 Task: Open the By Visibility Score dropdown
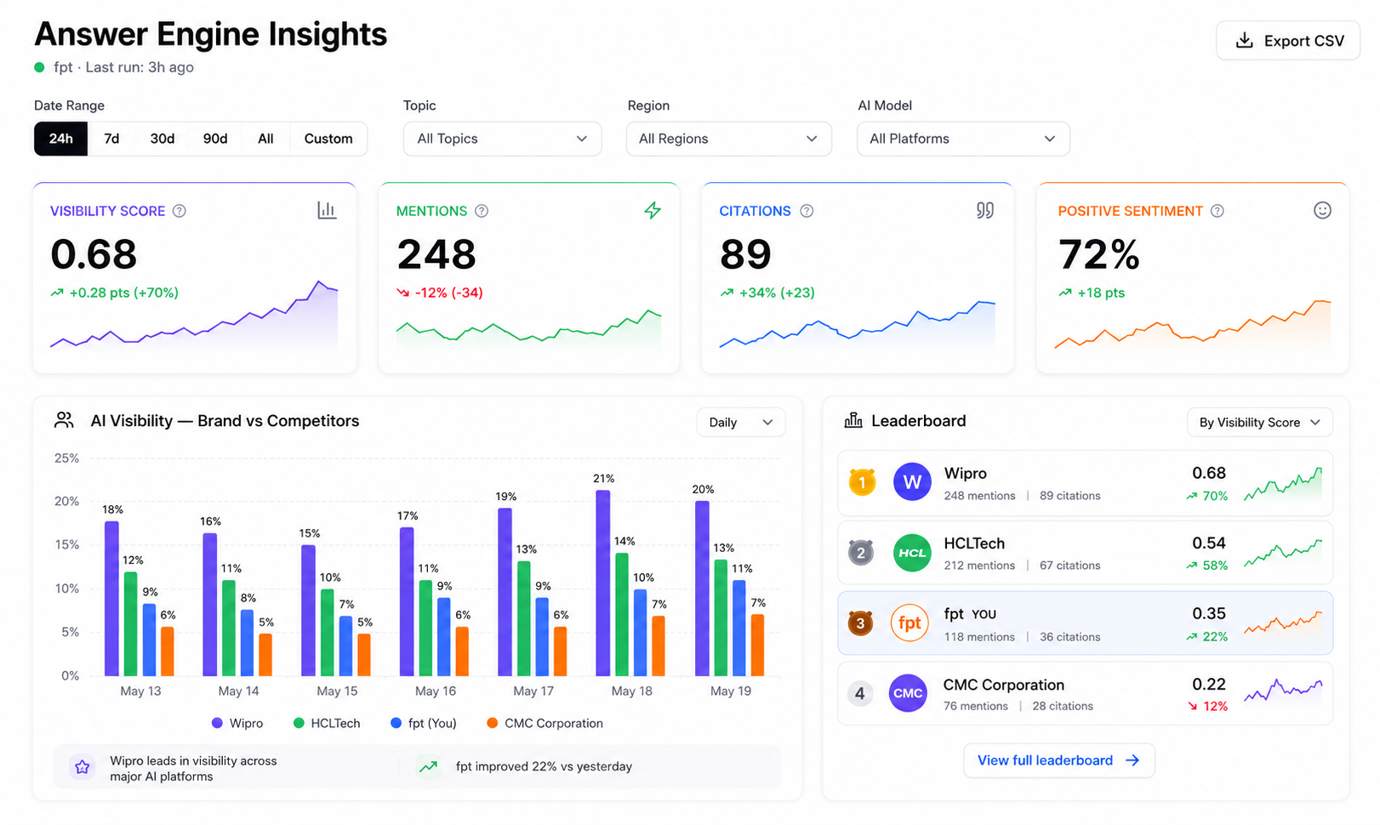click(x=1259, y=422)
